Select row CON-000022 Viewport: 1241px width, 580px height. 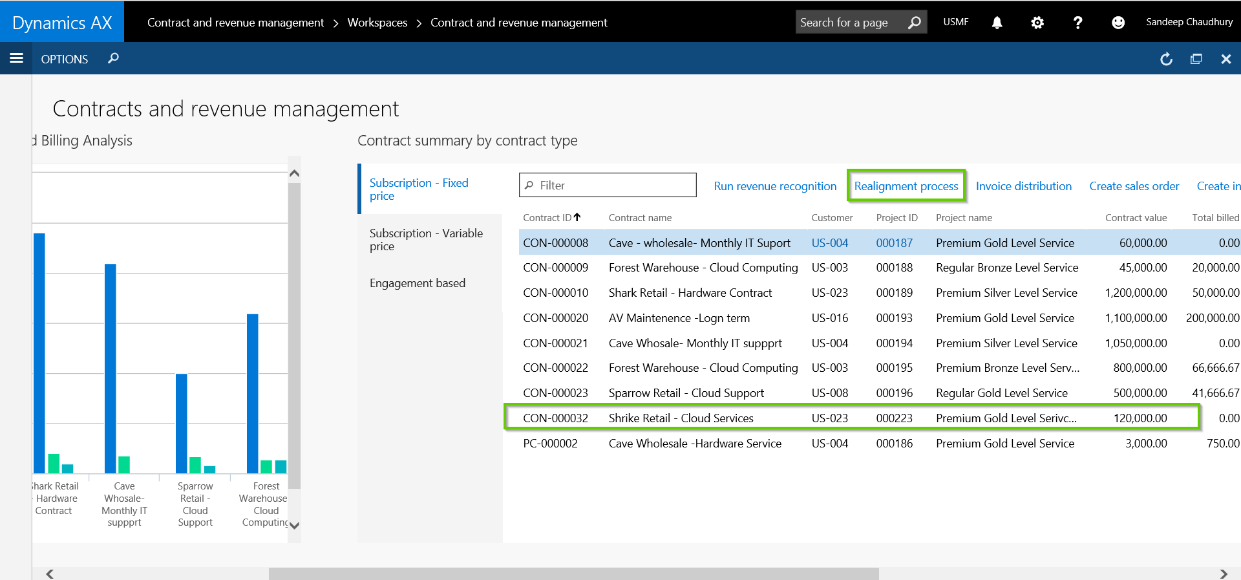[879, 368]
